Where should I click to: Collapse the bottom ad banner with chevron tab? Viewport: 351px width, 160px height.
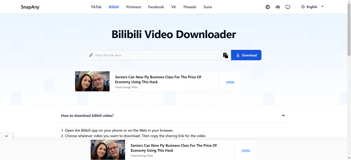(7, 136)
